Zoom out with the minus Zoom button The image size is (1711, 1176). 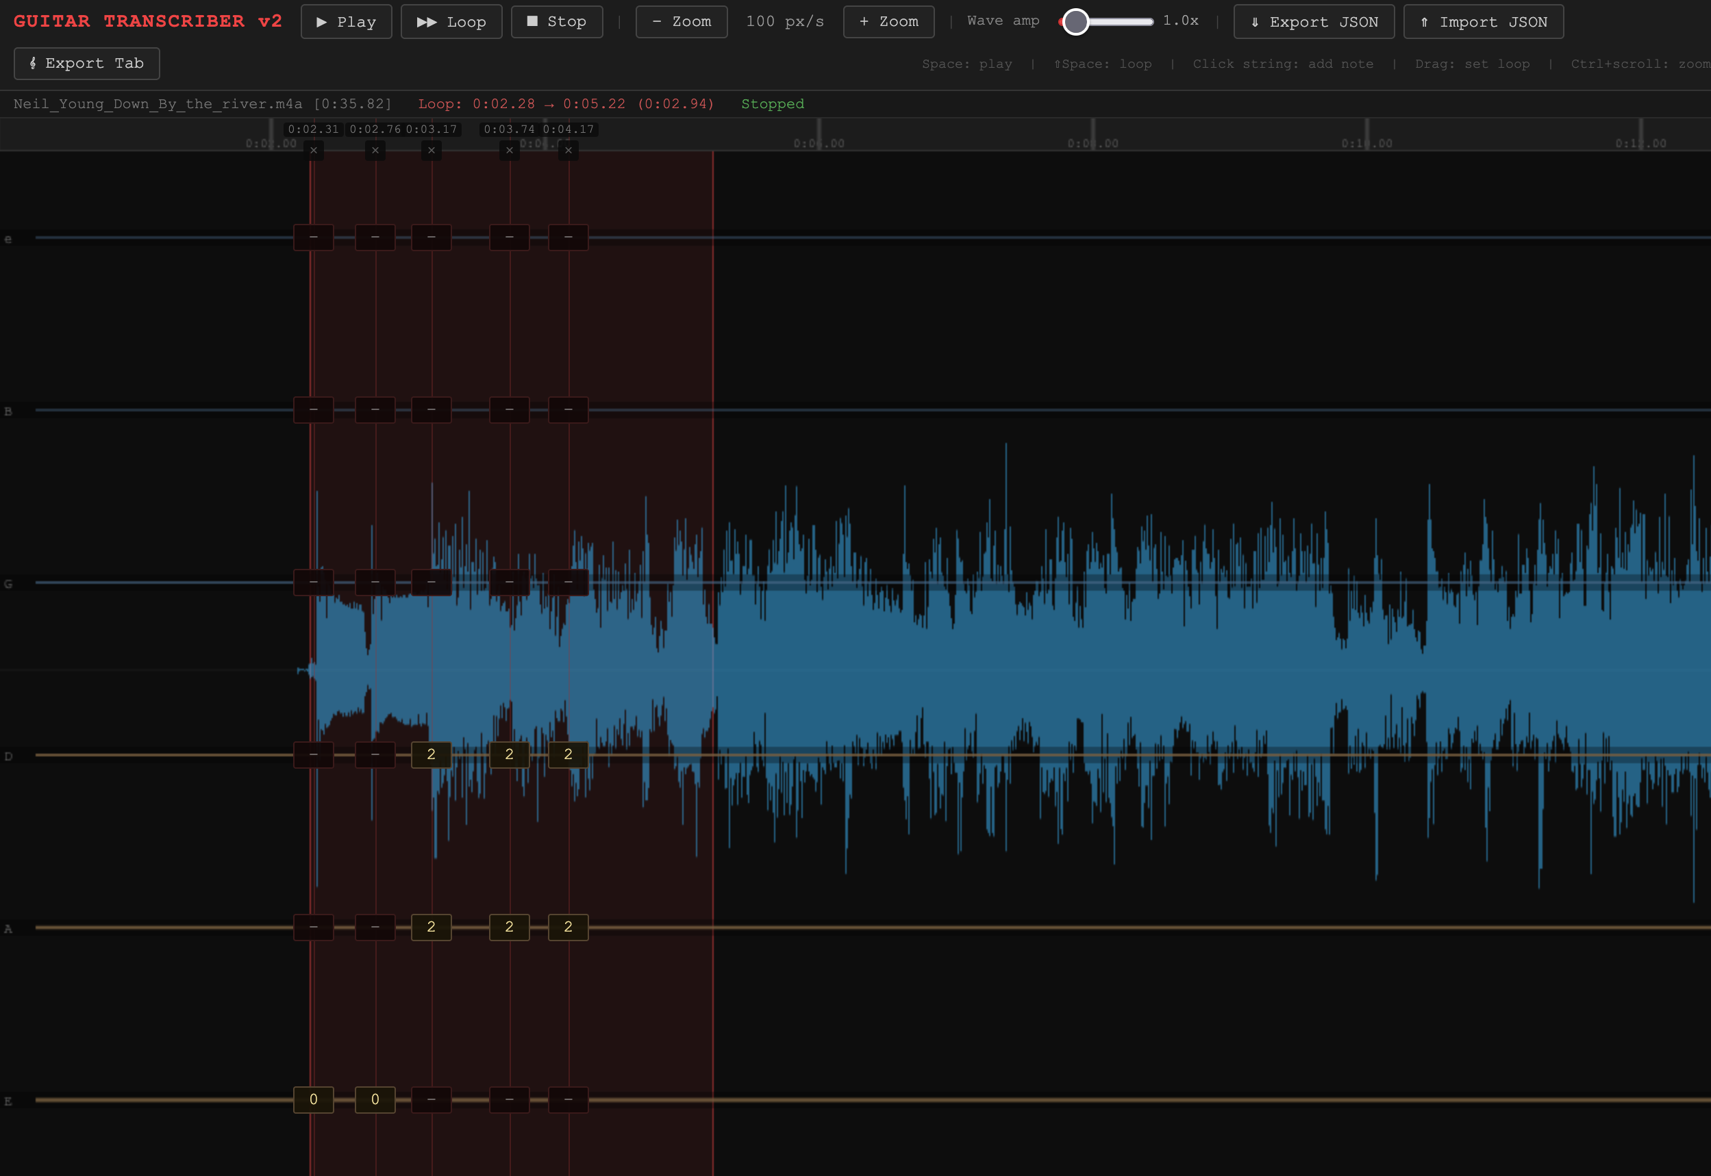(x=681, y=22)
